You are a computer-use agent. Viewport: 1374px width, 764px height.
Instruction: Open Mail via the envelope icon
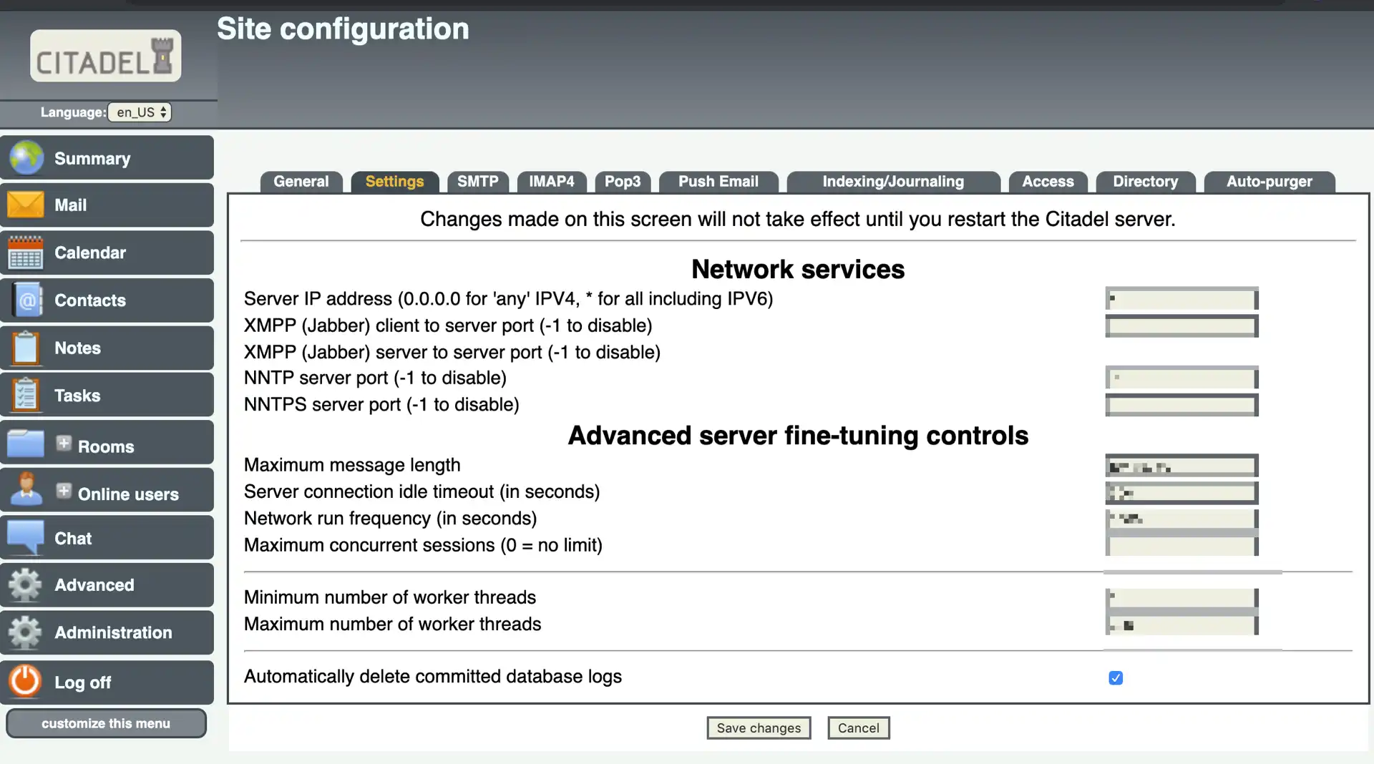(26, 205)
